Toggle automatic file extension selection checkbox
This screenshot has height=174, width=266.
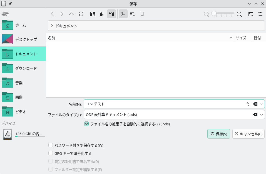[86, 124]
